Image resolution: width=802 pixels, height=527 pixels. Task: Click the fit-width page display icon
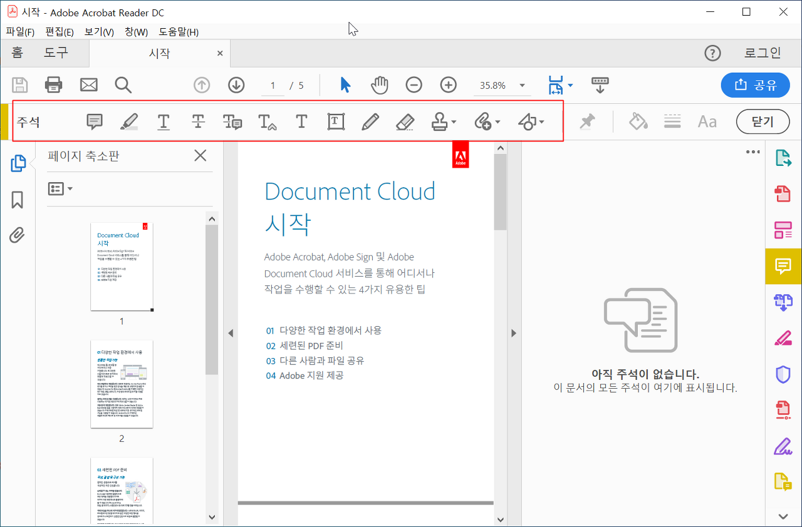(556, 85)
